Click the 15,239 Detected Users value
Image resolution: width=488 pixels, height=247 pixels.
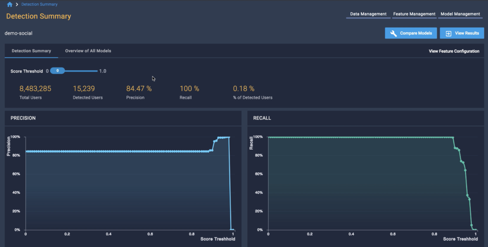click(84, 89)
